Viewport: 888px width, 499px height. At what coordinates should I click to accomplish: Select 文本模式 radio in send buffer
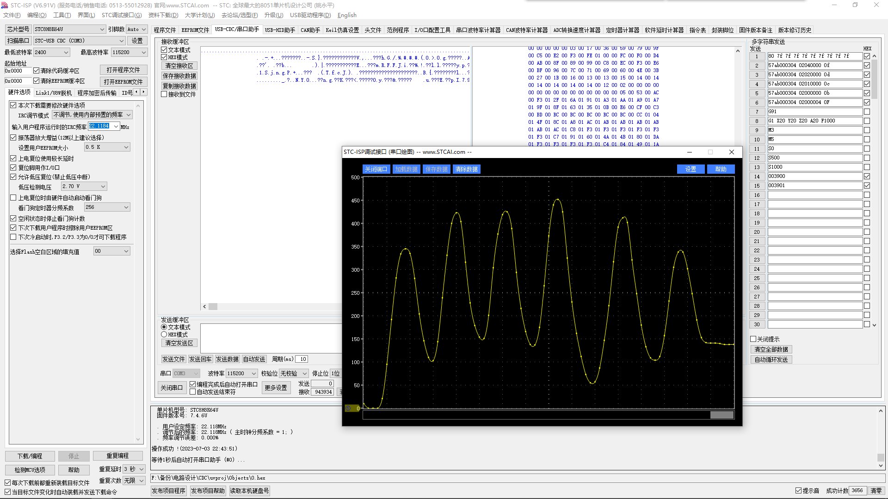(x=164, y=327)
